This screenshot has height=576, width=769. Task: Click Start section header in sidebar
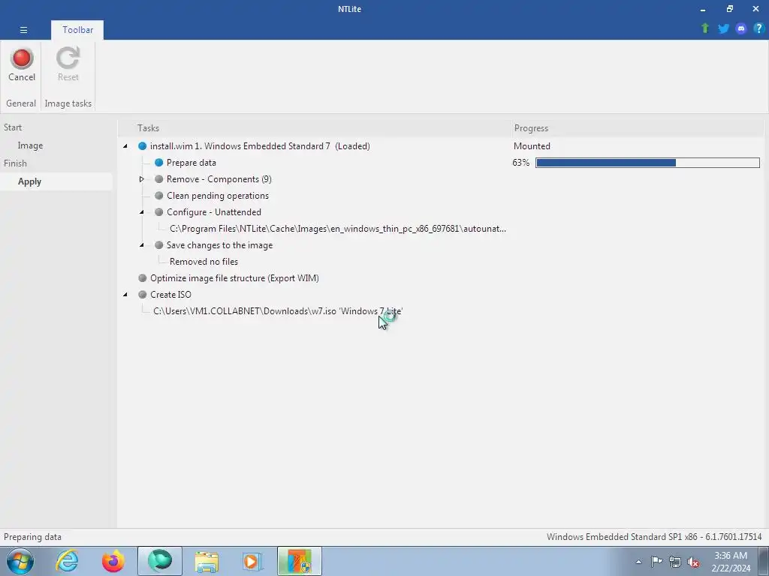pos(13,127)
